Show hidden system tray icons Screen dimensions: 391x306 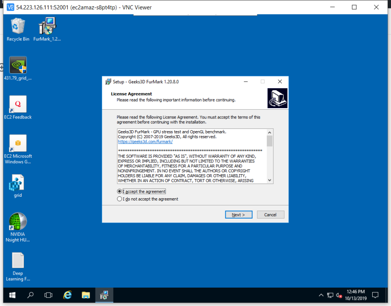321,295
